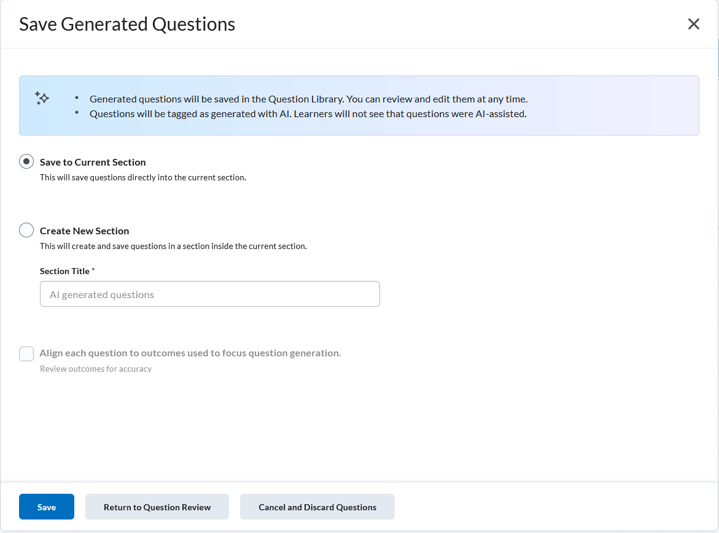Close the Save Generated Questions dialog
Image resolution: width=719 pixels, height=533 pixels.
tap(693, 24)
